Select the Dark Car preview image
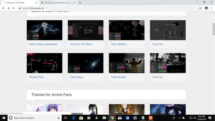 (168, 63)
